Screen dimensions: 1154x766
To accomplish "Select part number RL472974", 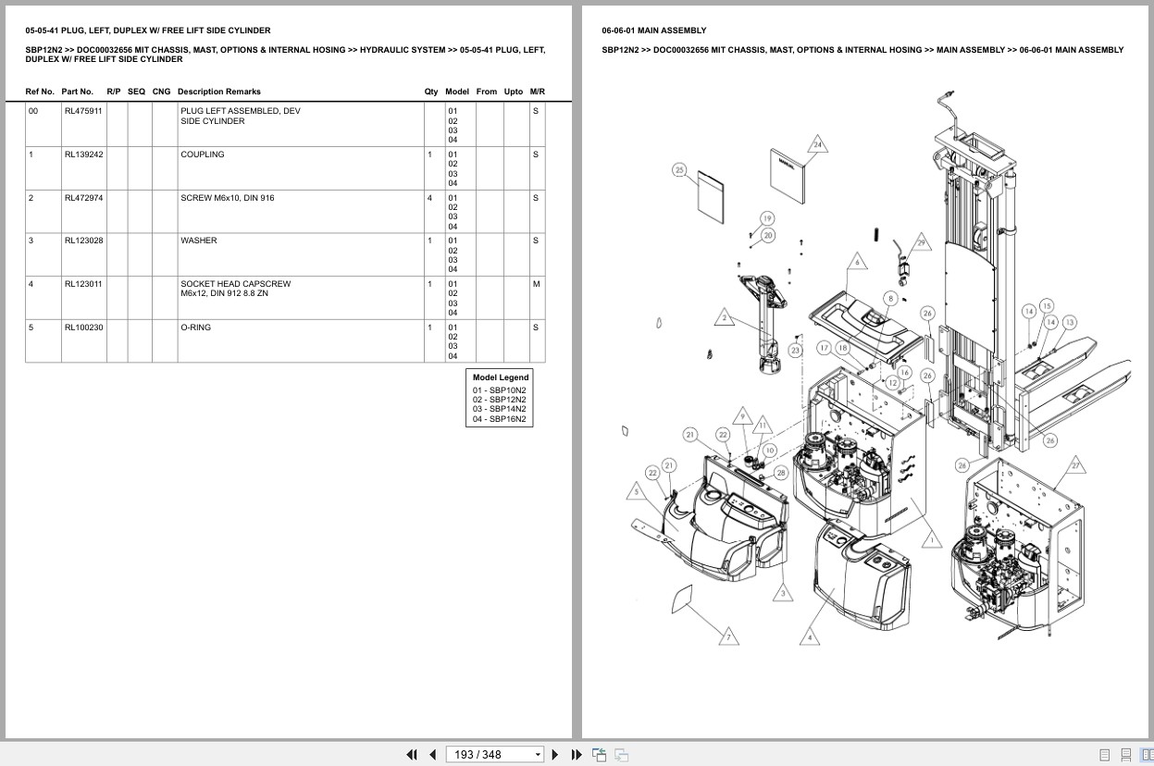I will [83, 198].
